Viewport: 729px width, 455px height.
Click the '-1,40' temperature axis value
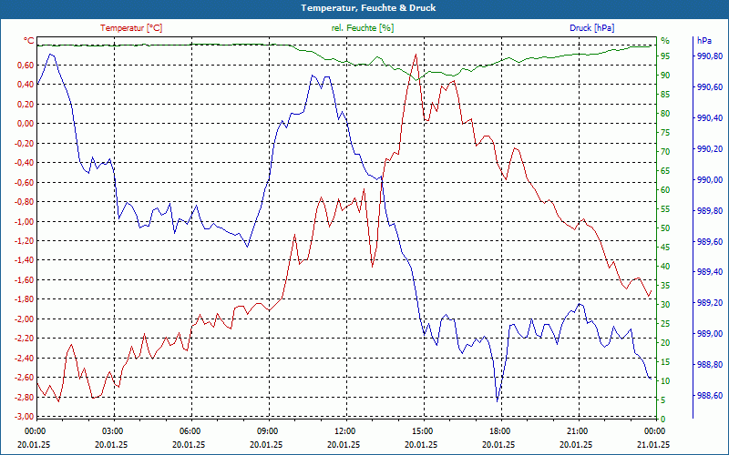tap(24, 260)
